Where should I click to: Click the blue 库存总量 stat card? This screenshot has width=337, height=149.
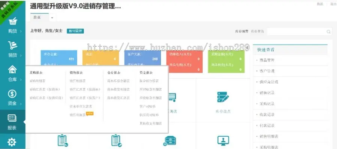point(59,58)
